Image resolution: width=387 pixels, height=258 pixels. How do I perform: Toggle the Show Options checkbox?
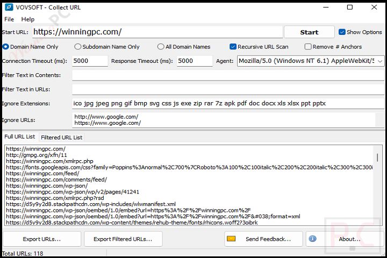coord(342,32)
